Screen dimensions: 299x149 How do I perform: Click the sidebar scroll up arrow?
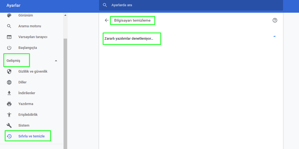click(65, 15)
